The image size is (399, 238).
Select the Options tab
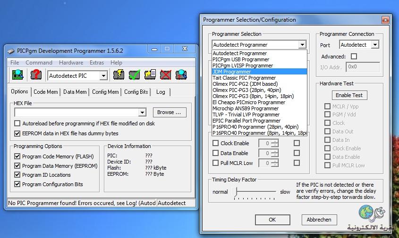click(19, 91)
